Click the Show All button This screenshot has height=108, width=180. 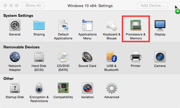click(33, 5)
